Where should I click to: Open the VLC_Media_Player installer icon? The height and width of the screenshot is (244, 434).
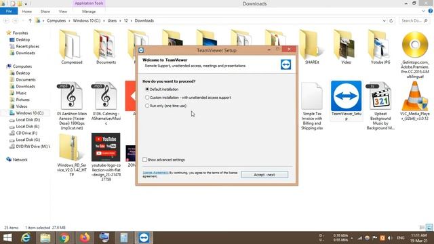click(414, 96)
